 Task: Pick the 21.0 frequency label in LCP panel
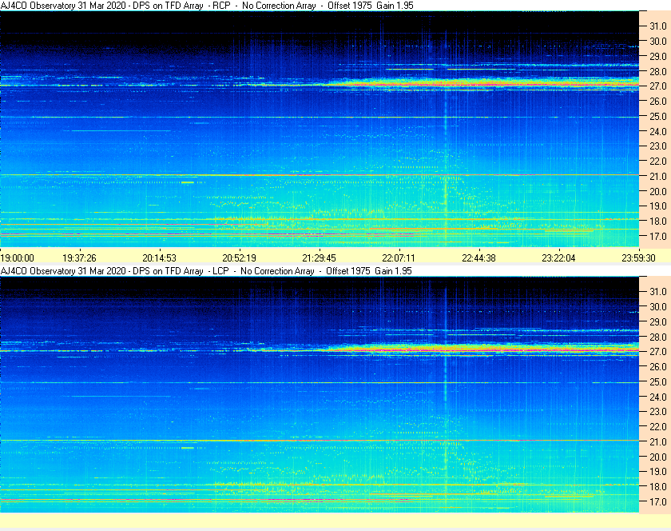pos(658,442)
